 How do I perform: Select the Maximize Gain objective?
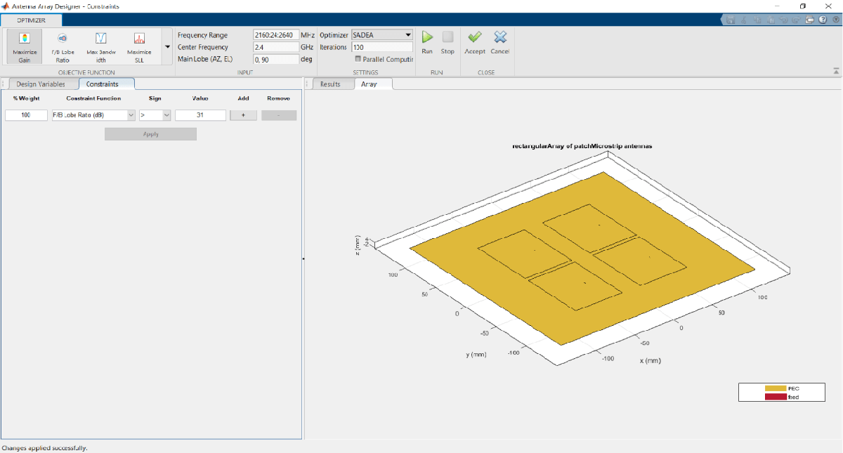[25, 46]
